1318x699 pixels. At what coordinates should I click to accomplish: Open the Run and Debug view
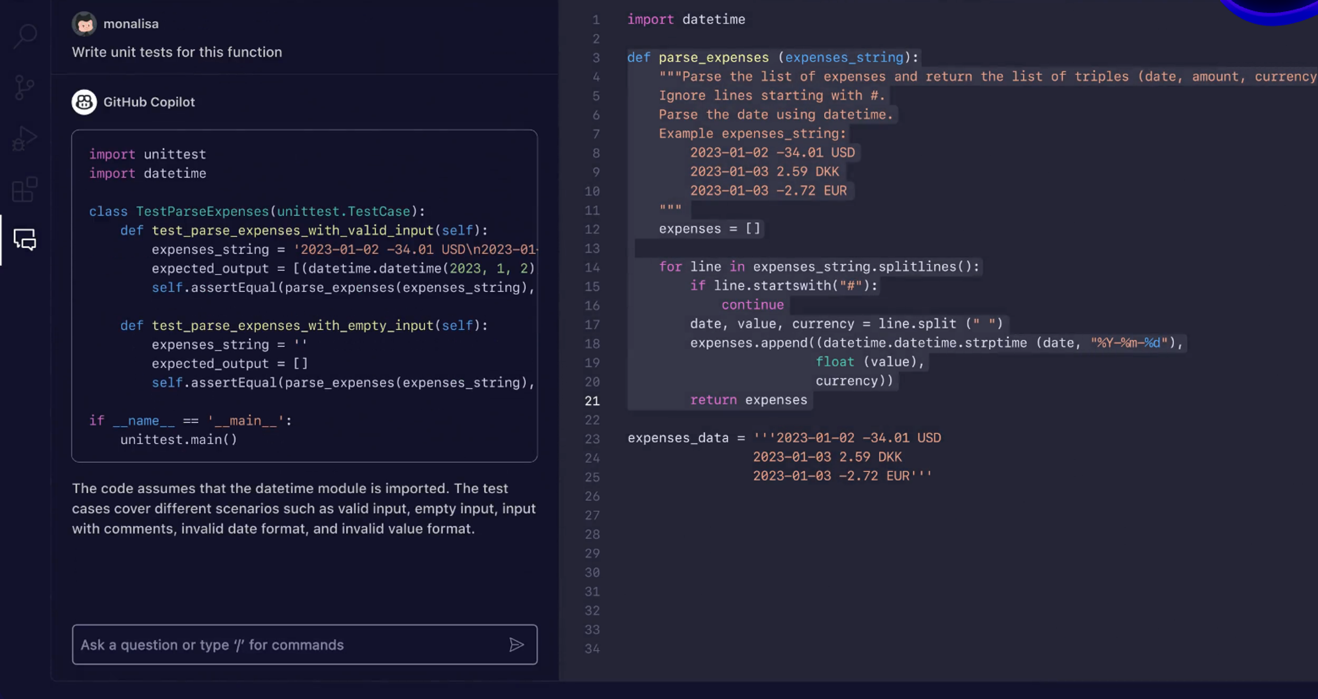pos(25,139)
